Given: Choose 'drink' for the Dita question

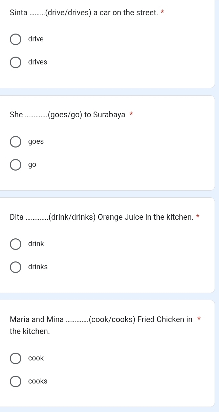Looking at the screenshot, I should click(16, 244).
